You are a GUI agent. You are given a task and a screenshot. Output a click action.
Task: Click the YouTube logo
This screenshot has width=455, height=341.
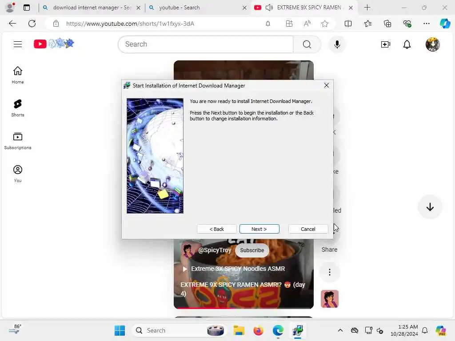click(x=54, y=44)
